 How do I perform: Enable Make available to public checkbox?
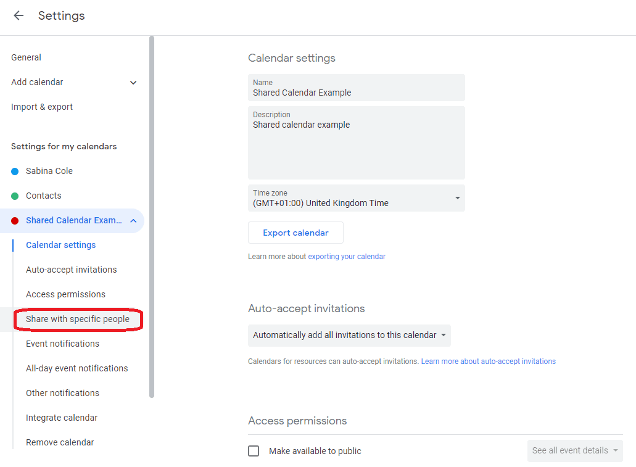pos(254,451)
